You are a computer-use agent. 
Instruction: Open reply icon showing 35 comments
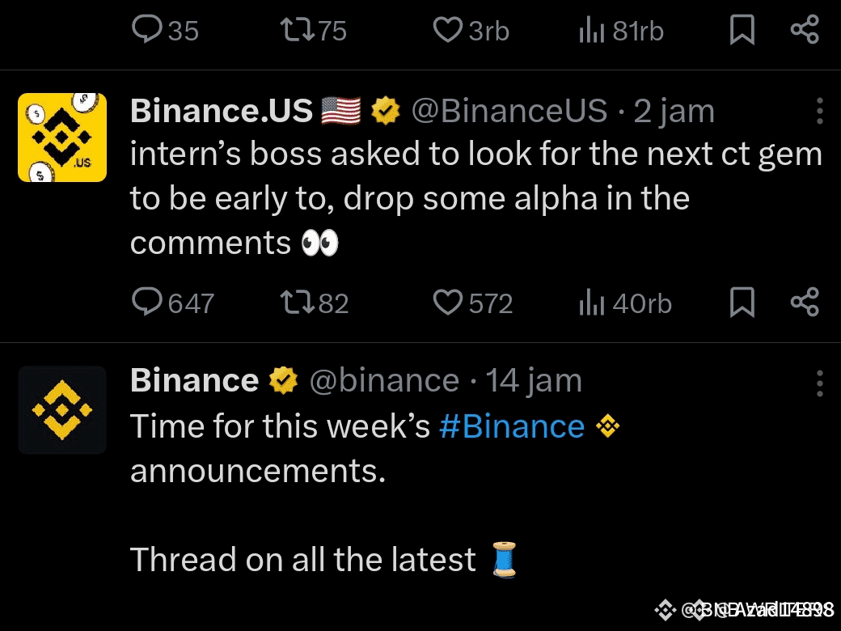[x=165, y=29]
